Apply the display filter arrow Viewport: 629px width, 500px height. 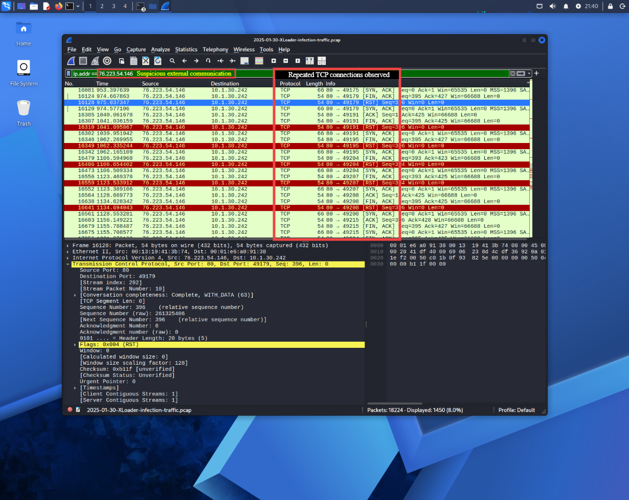521,74
